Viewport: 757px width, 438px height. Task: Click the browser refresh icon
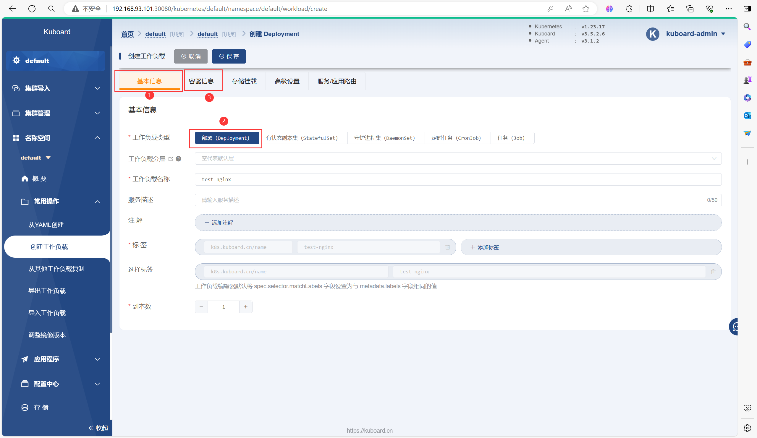[x=32, y=9]
